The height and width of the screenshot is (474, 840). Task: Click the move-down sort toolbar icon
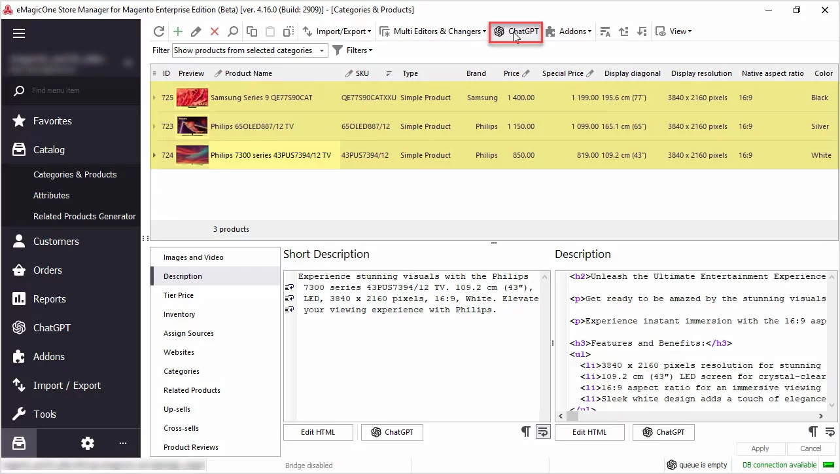point(642,31)
